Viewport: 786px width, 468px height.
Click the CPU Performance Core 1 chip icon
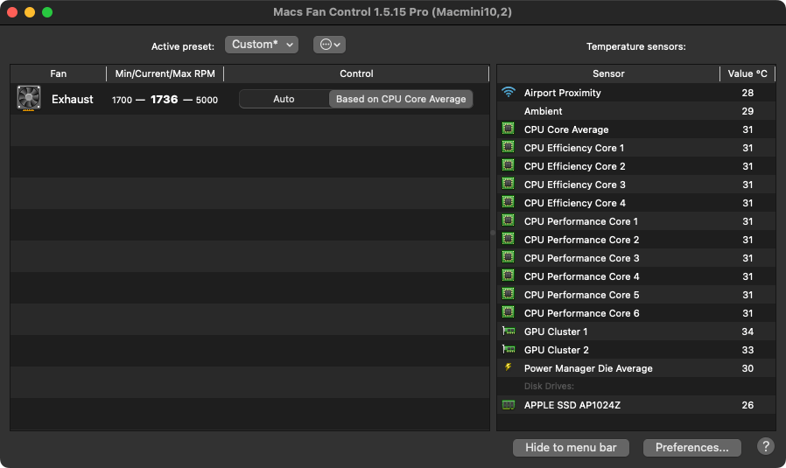509,220
